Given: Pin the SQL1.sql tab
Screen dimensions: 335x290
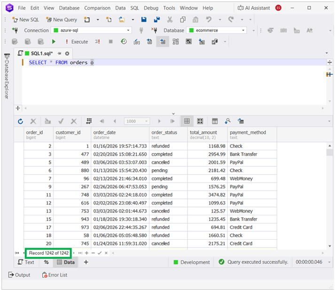Looking at the screenshot, I should click(x=59, y=54).
